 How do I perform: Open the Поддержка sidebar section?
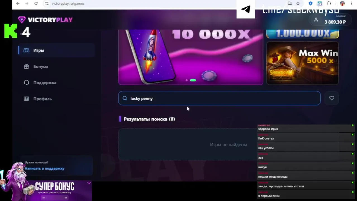pyautogui.click(x=56, y=83)
